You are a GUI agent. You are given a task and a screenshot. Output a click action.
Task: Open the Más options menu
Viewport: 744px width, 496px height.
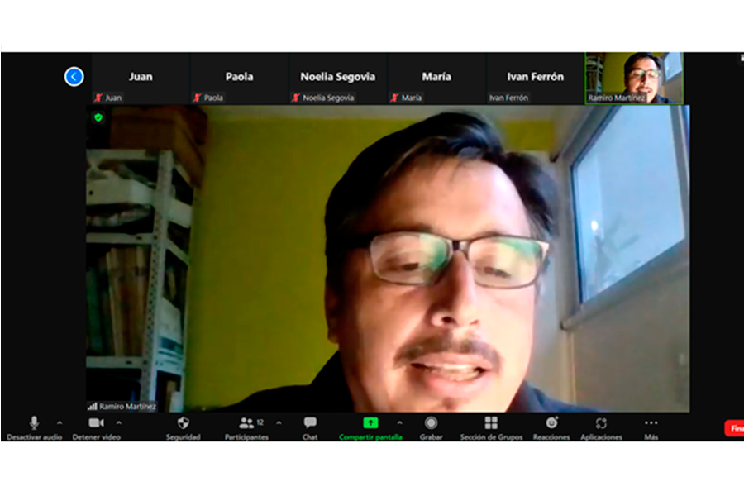click(651, 423)
